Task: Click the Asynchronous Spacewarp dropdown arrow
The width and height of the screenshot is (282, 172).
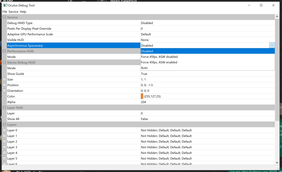Action: tap(272, 45)
